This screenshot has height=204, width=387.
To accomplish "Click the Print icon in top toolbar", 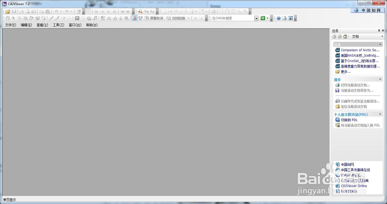I will tap(22, 12).
